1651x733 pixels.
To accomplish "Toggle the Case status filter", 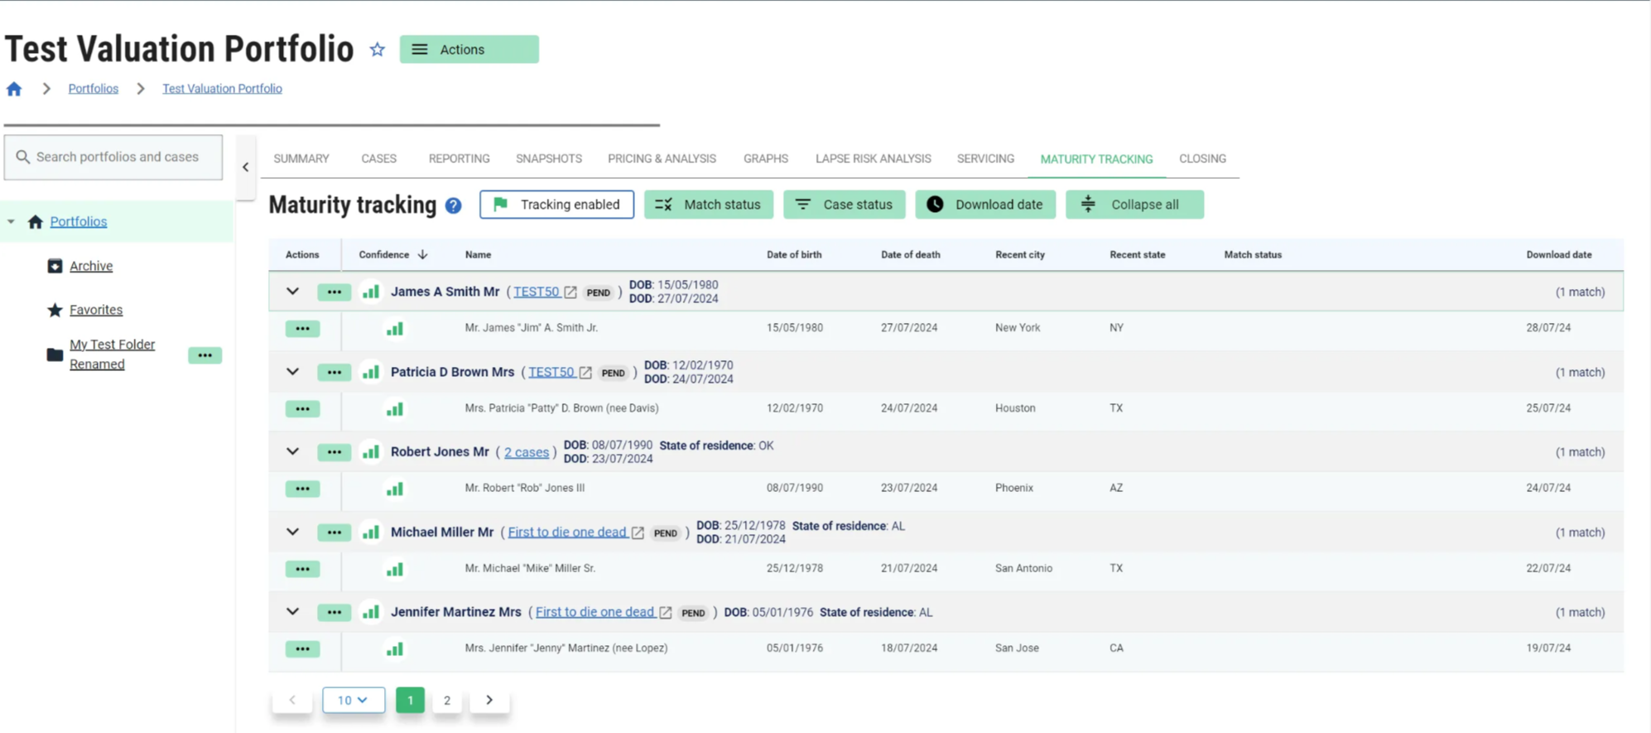I will coord(844,205).
